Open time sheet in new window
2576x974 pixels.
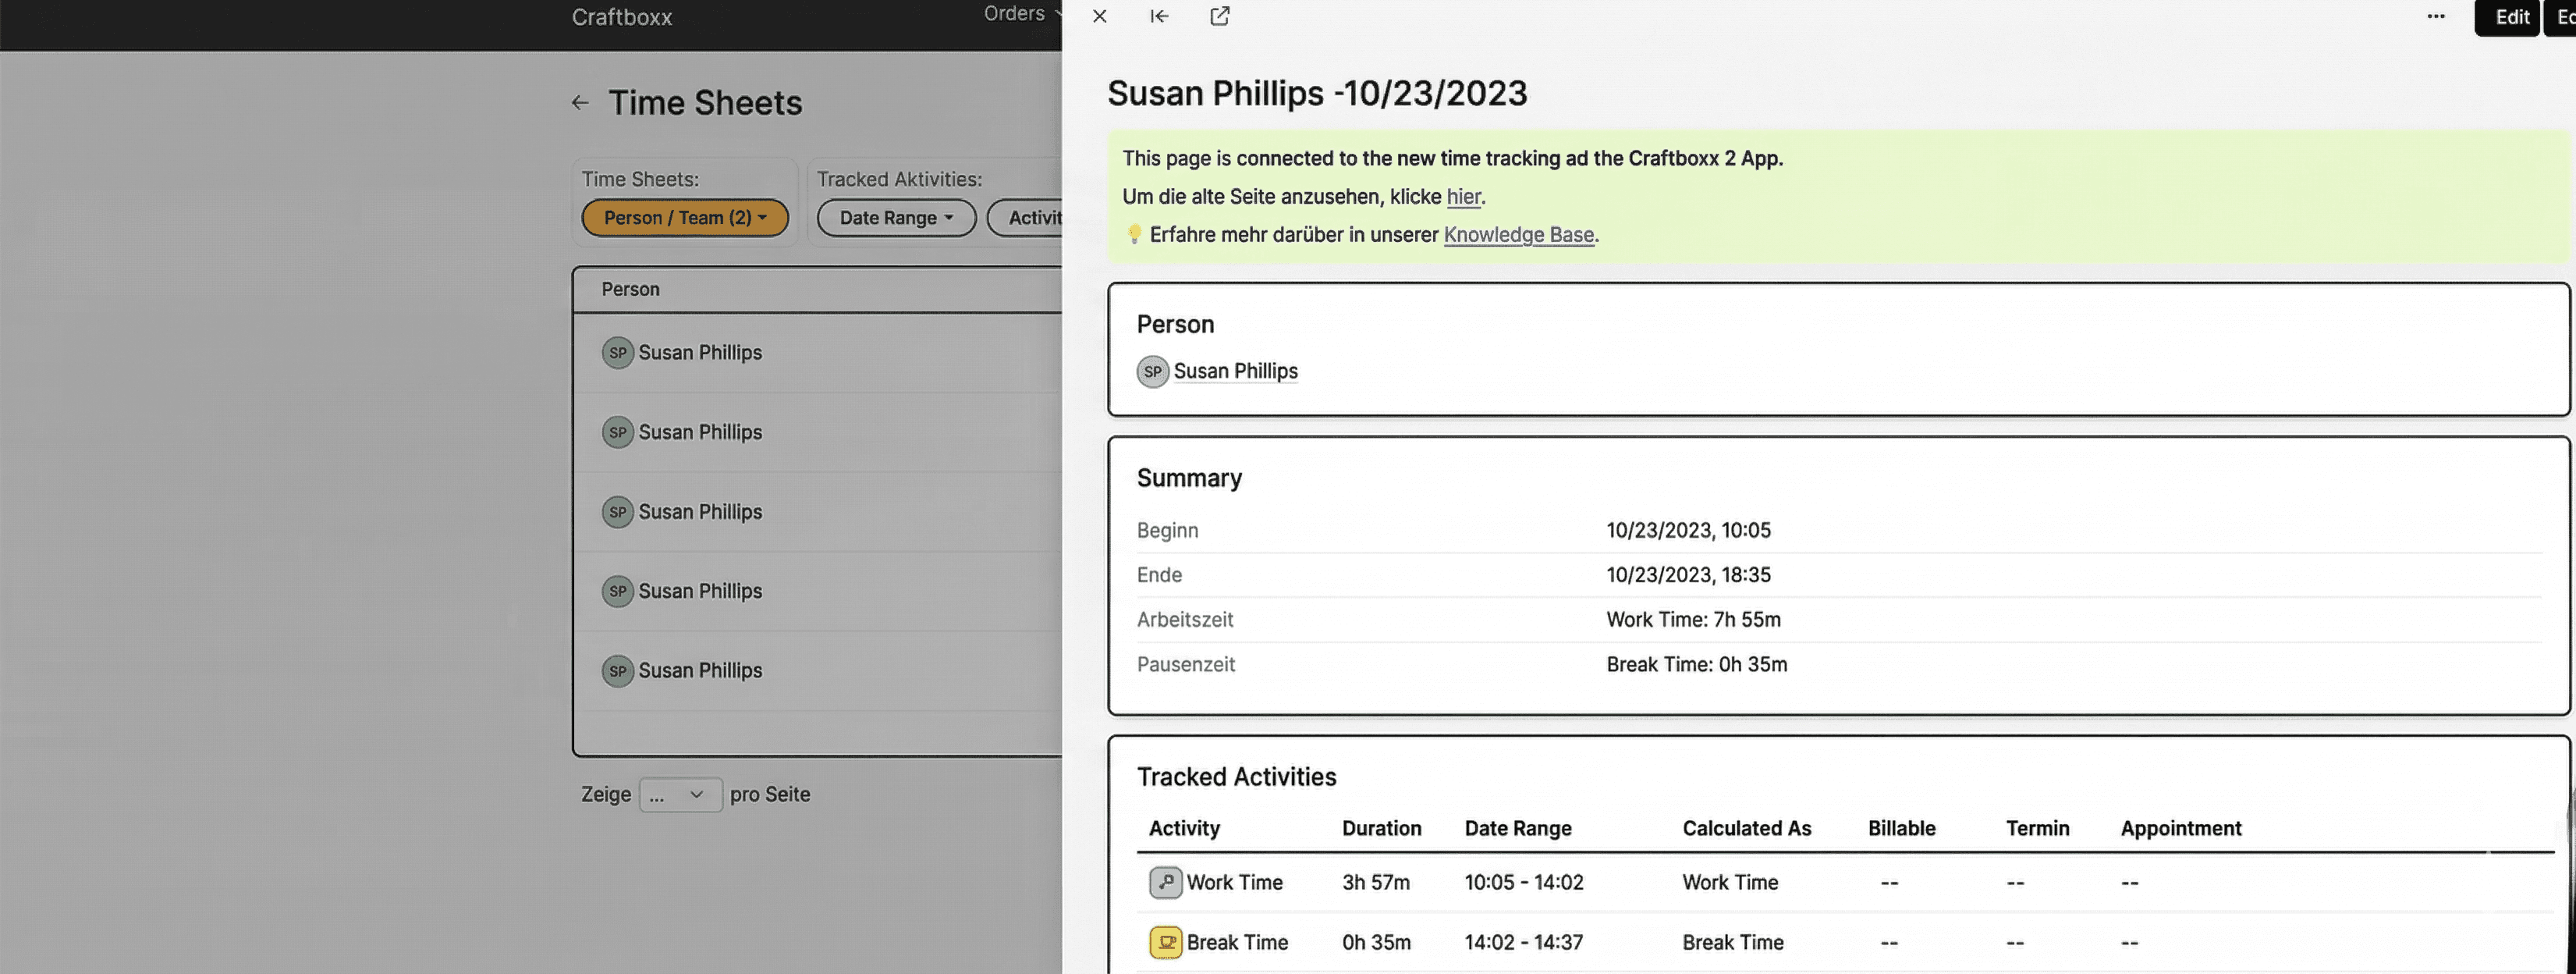(x=1219, y=16)
